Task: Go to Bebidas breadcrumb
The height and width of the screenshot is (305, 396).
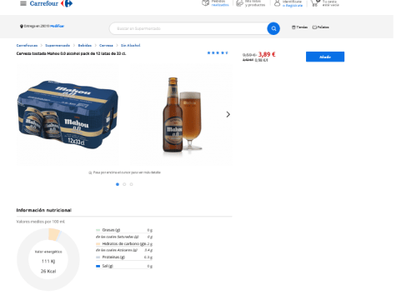Action: click(85, 45)
